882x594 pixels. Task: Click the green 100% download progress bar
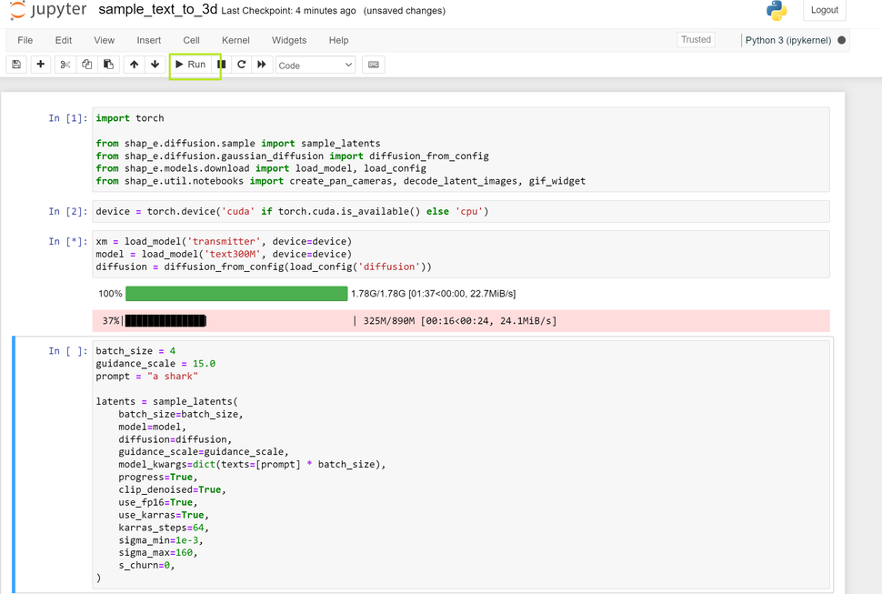pos(236,294)
